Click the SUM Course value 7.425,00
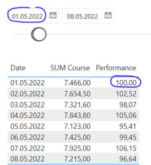The width and height of the screenshot is (151, 165). point(77,137)
